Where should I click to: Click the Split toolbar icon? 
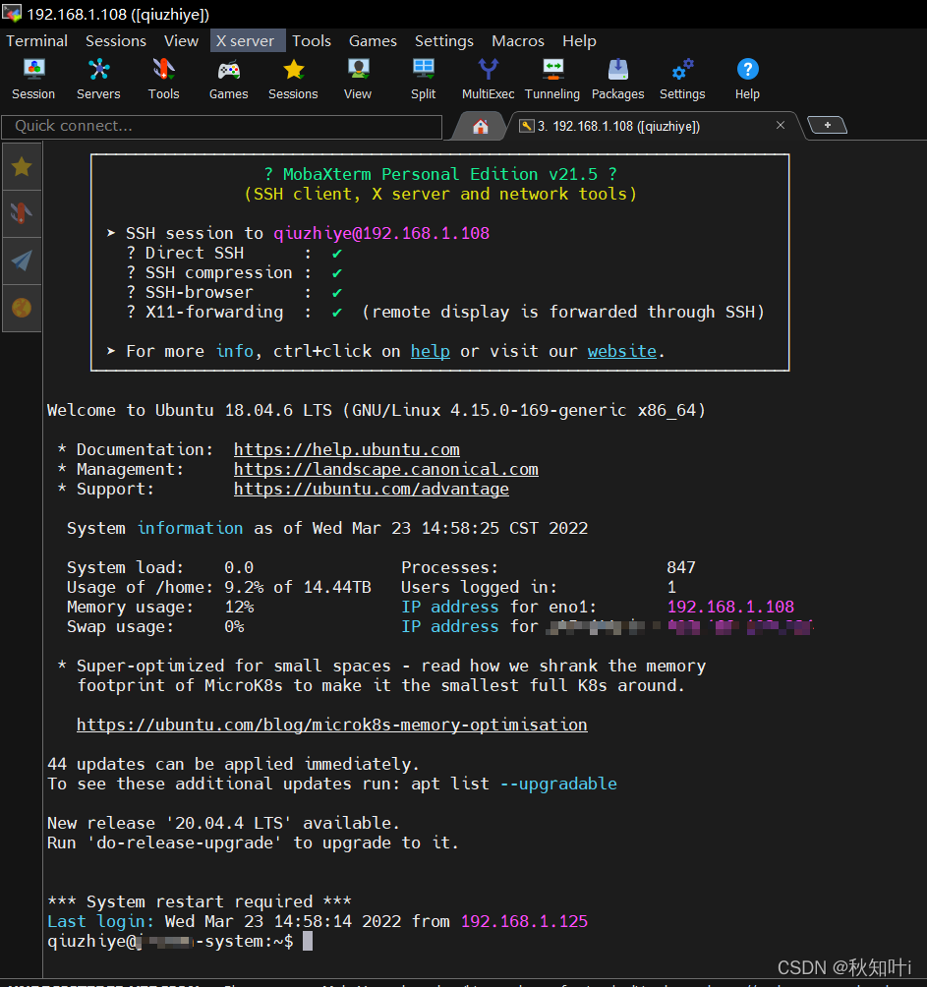423,79
